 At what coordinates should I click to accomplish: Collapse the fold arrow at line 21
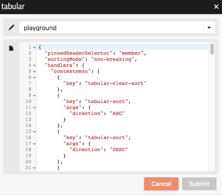34,168
